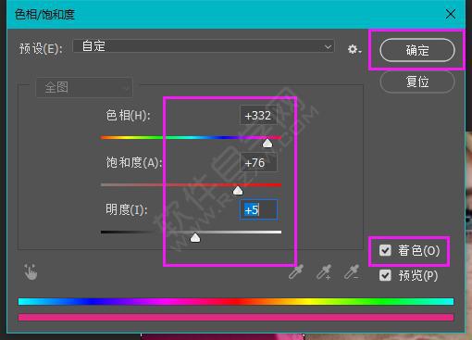Select the eyedropper tool

[296, 272]
